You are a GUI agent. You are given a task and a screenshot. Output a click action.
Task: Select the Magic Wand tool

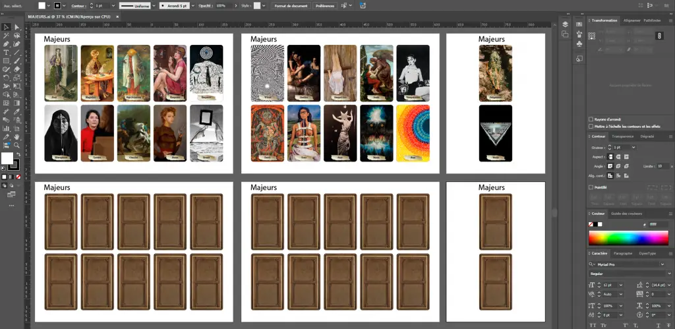point(6,36)
